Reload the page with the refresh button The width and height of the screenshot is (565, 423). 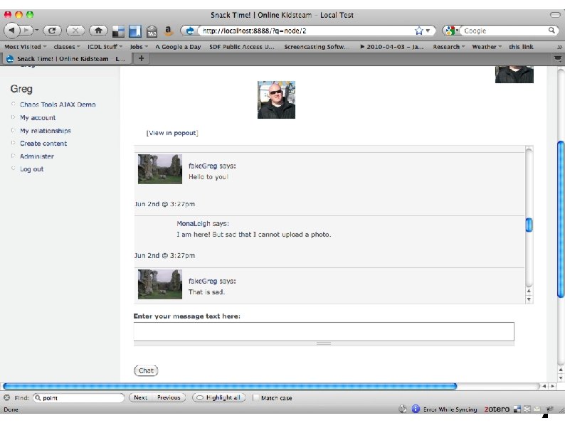[x=52, y=31]
